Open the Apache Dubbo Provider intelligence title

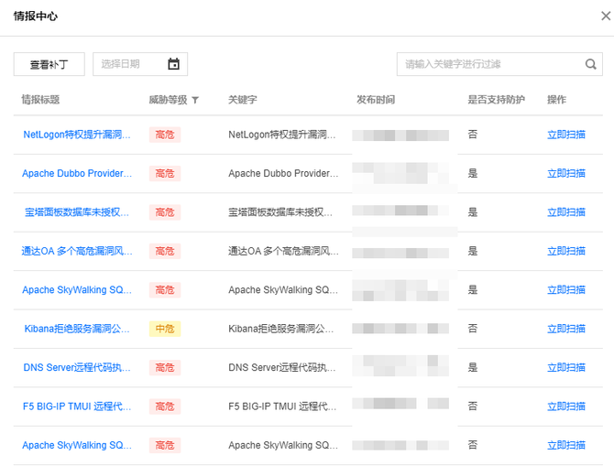(x=77, y=173)
